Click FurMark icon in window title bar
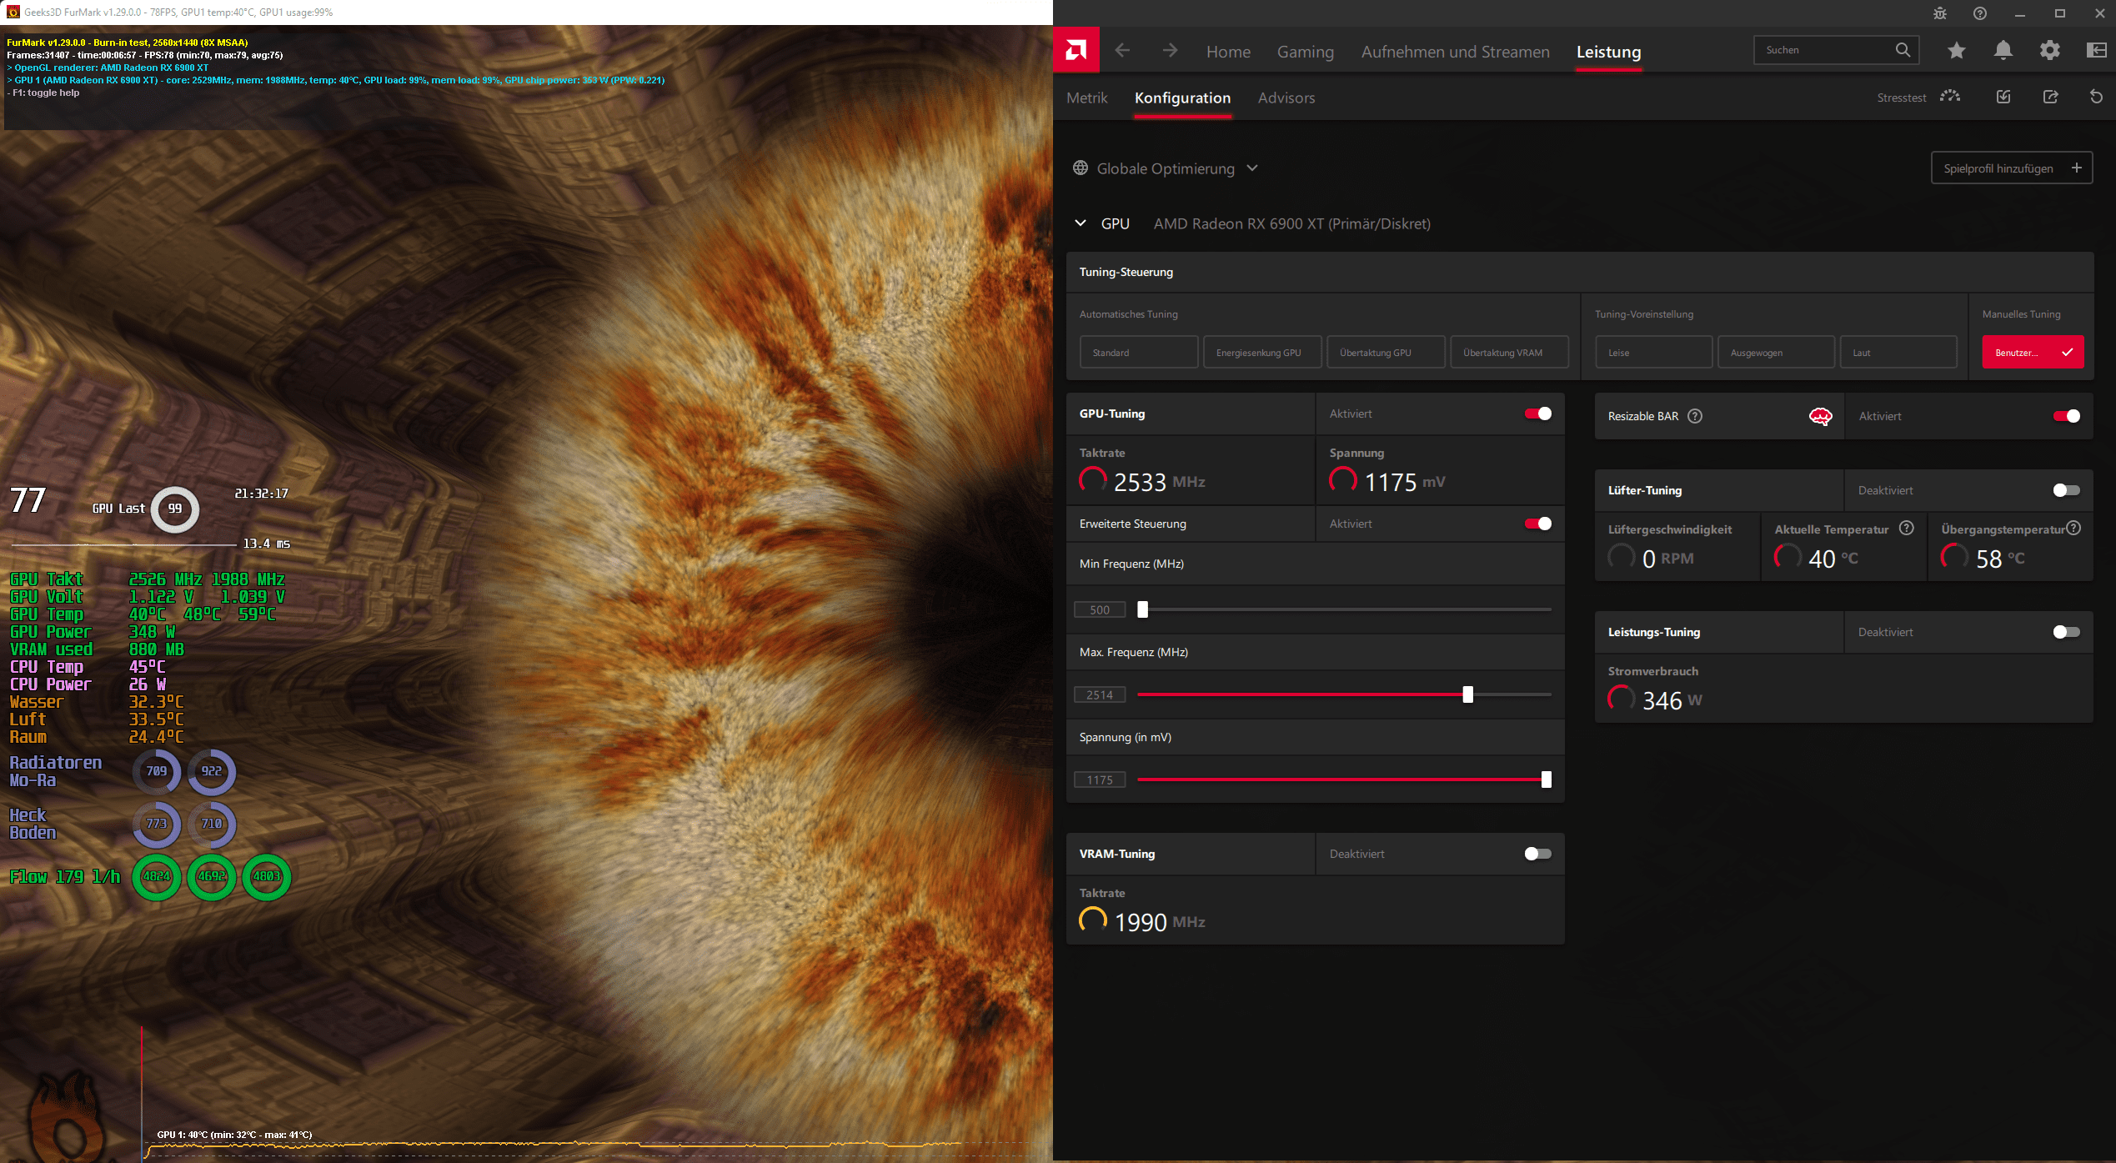The image size is (2116, 1163). [x=13, y=13]
